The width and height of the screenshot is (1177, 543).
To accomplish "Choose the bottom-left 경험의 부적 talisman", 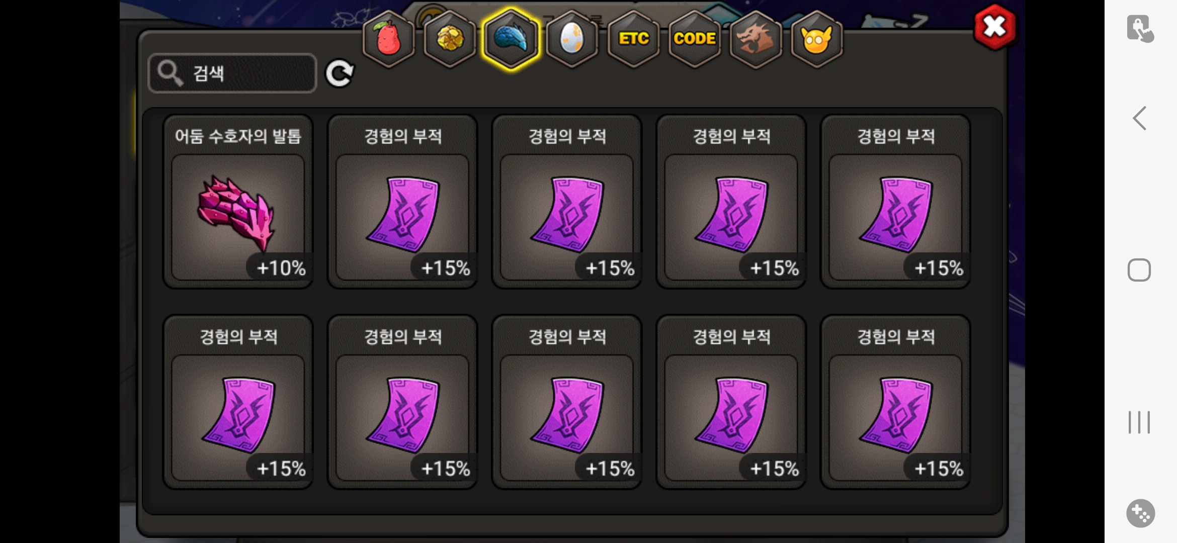I will [238, 402].
